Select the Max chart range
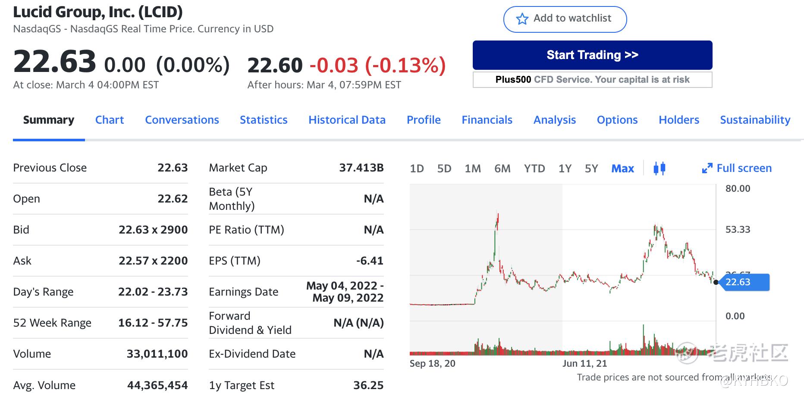Viewport: 804px width, 399px height. 622,168
